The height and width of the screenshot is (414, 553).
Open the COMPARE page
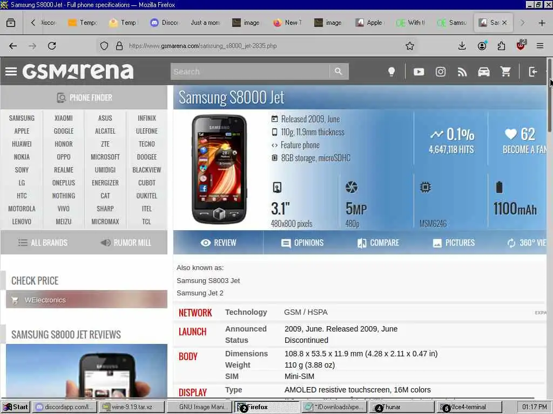tap(378, 243)
